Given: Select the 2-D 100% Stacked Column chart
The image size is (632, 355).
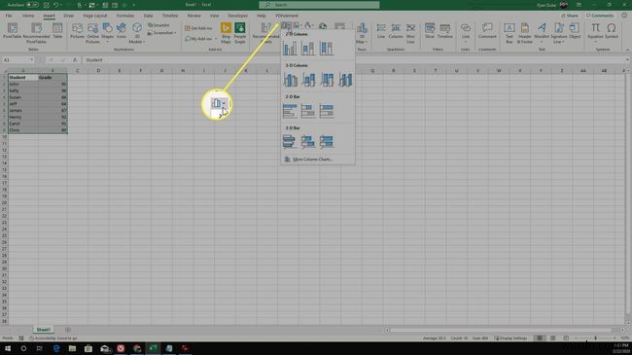Looking at the screenshot, I should 327,49.
